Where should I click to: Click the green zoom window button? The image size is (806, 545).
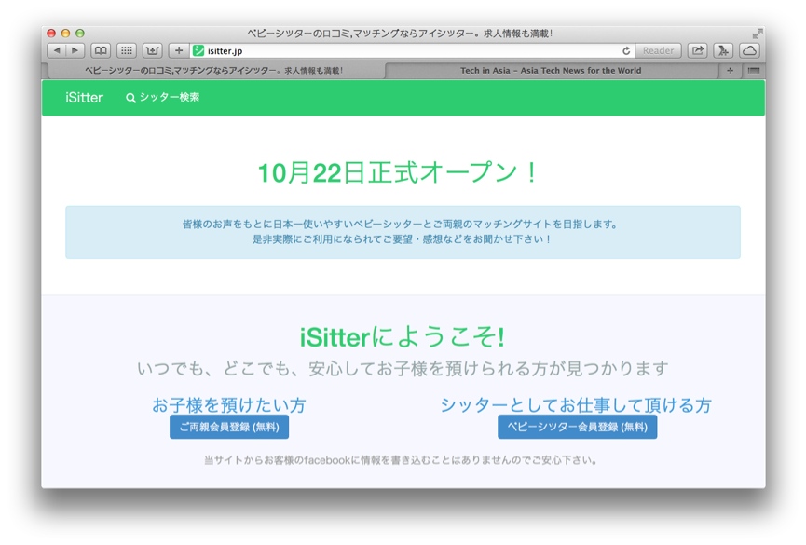80,33
